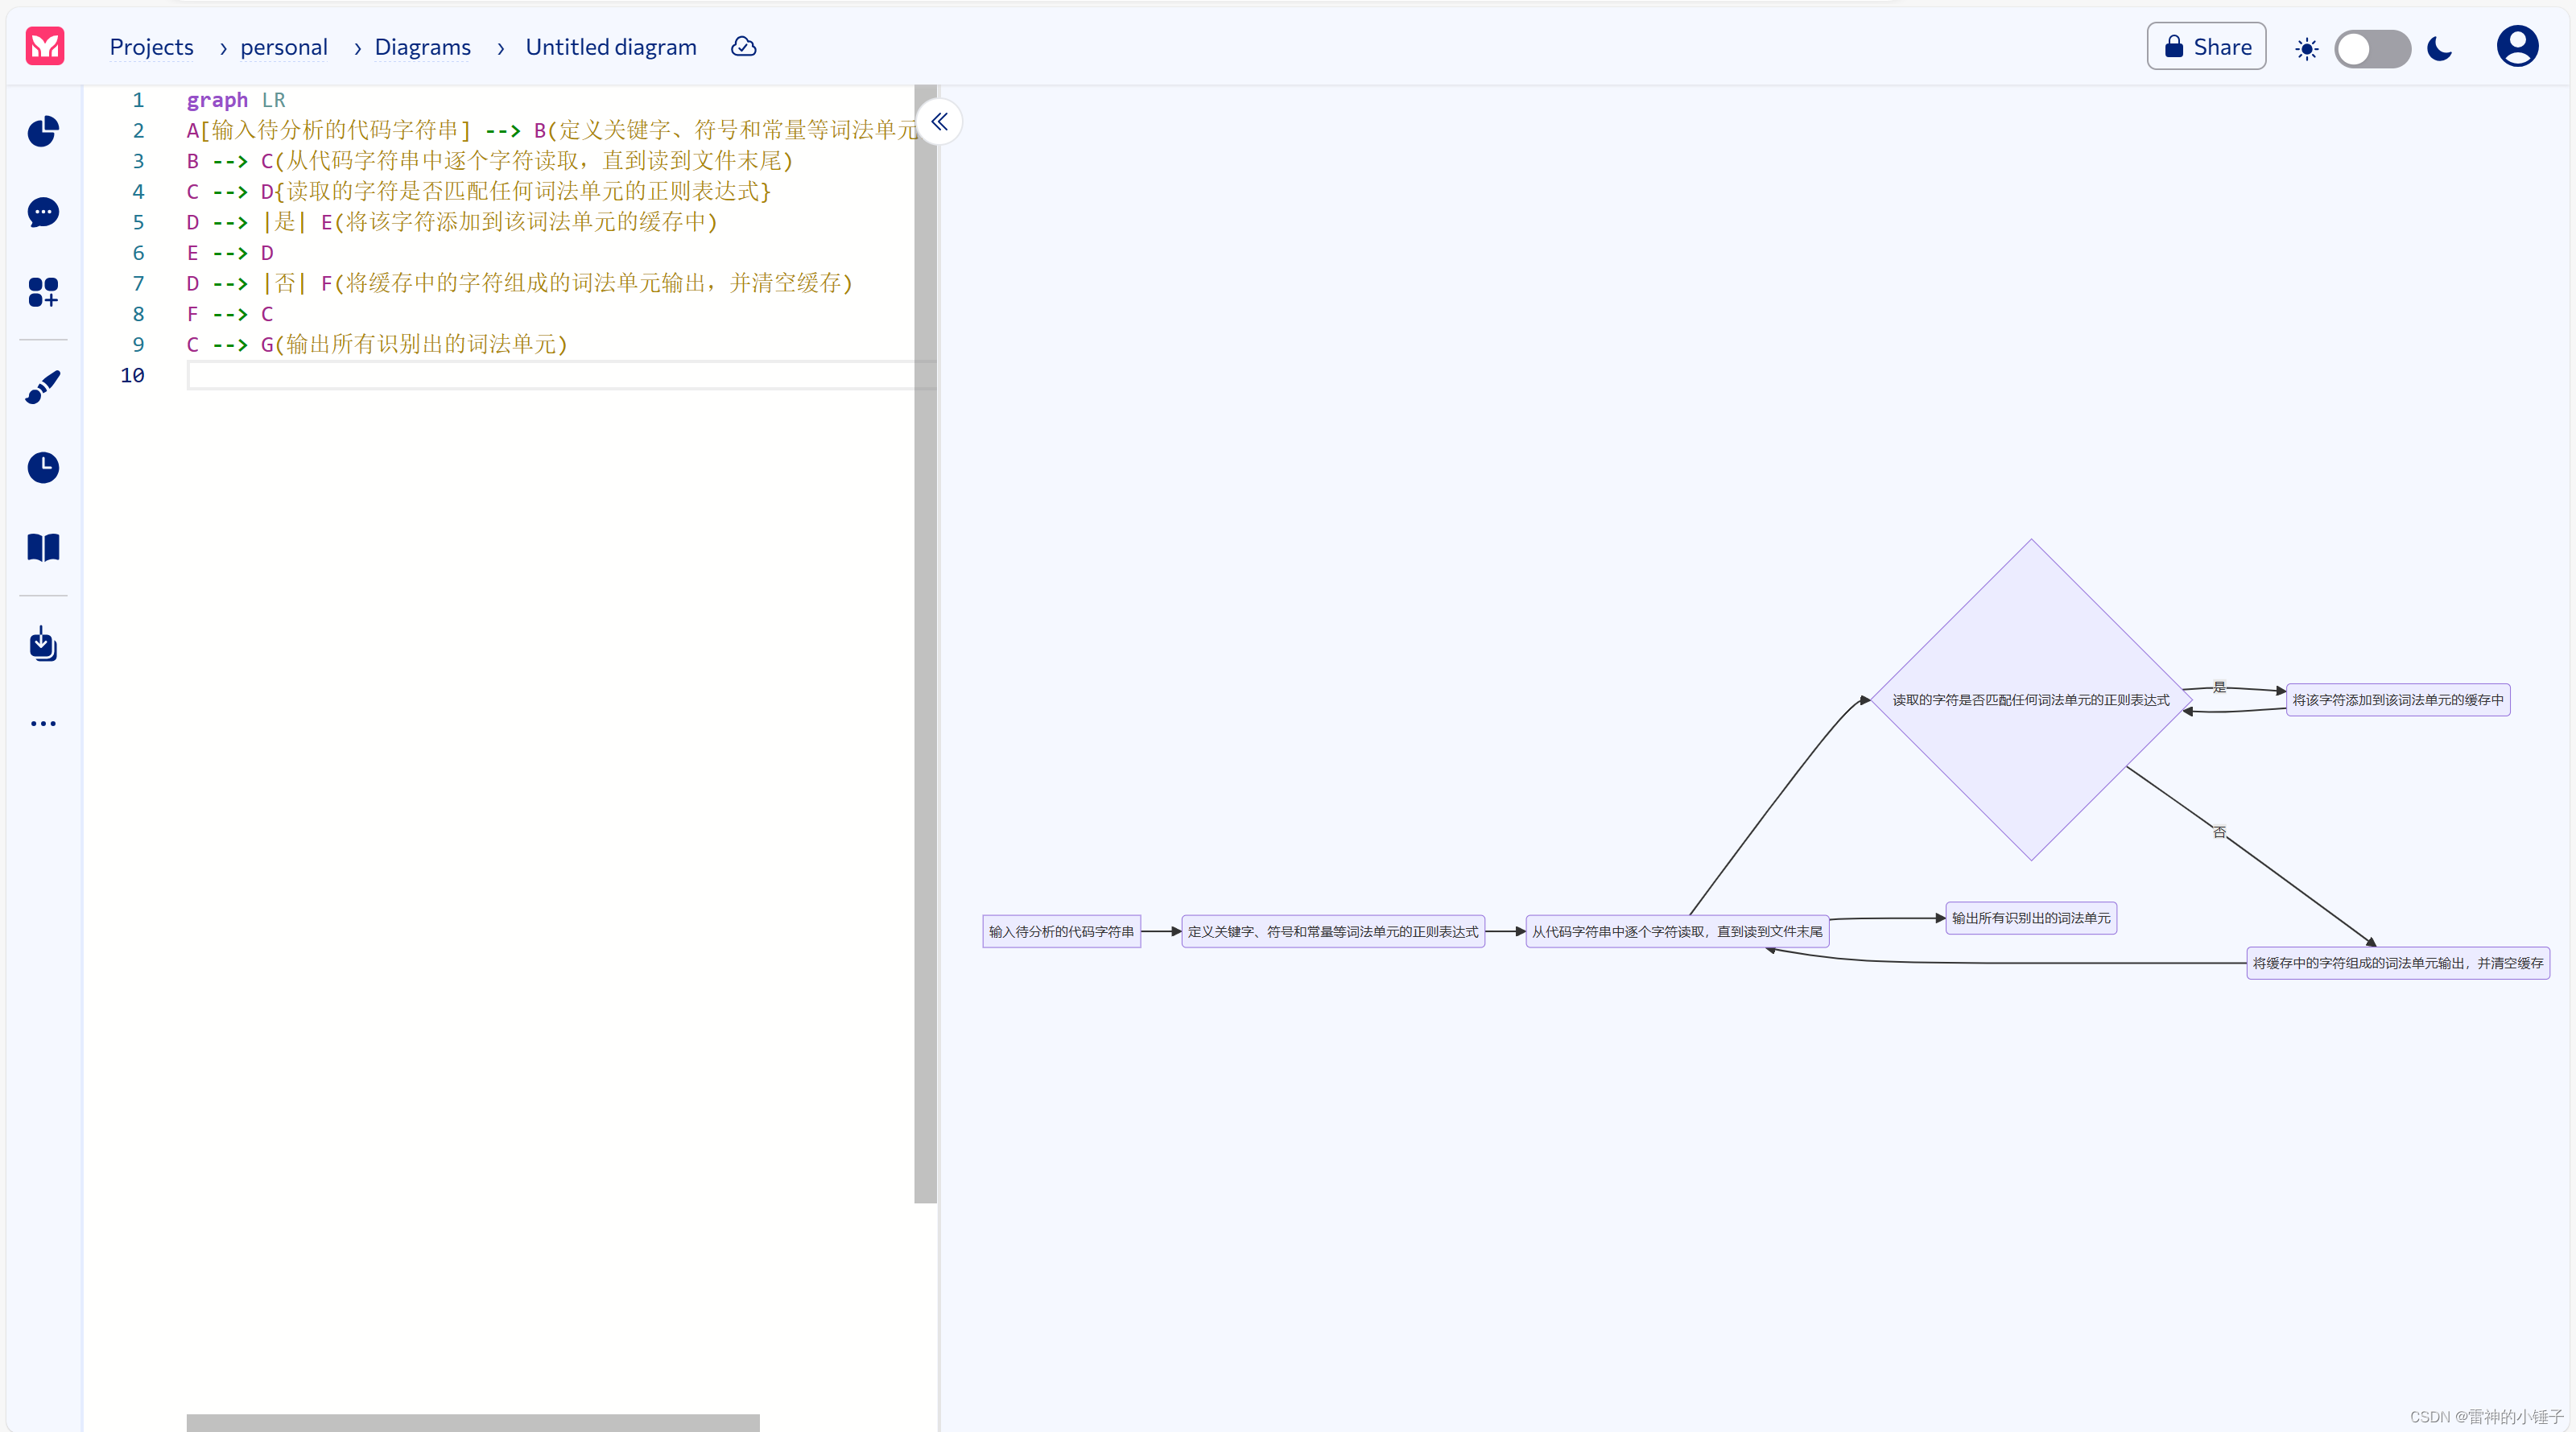Viewport: 2576px width, 1432px height.
Task: Open the AI chat bubble sidebar icon
Action: click(x=43, y=212)
